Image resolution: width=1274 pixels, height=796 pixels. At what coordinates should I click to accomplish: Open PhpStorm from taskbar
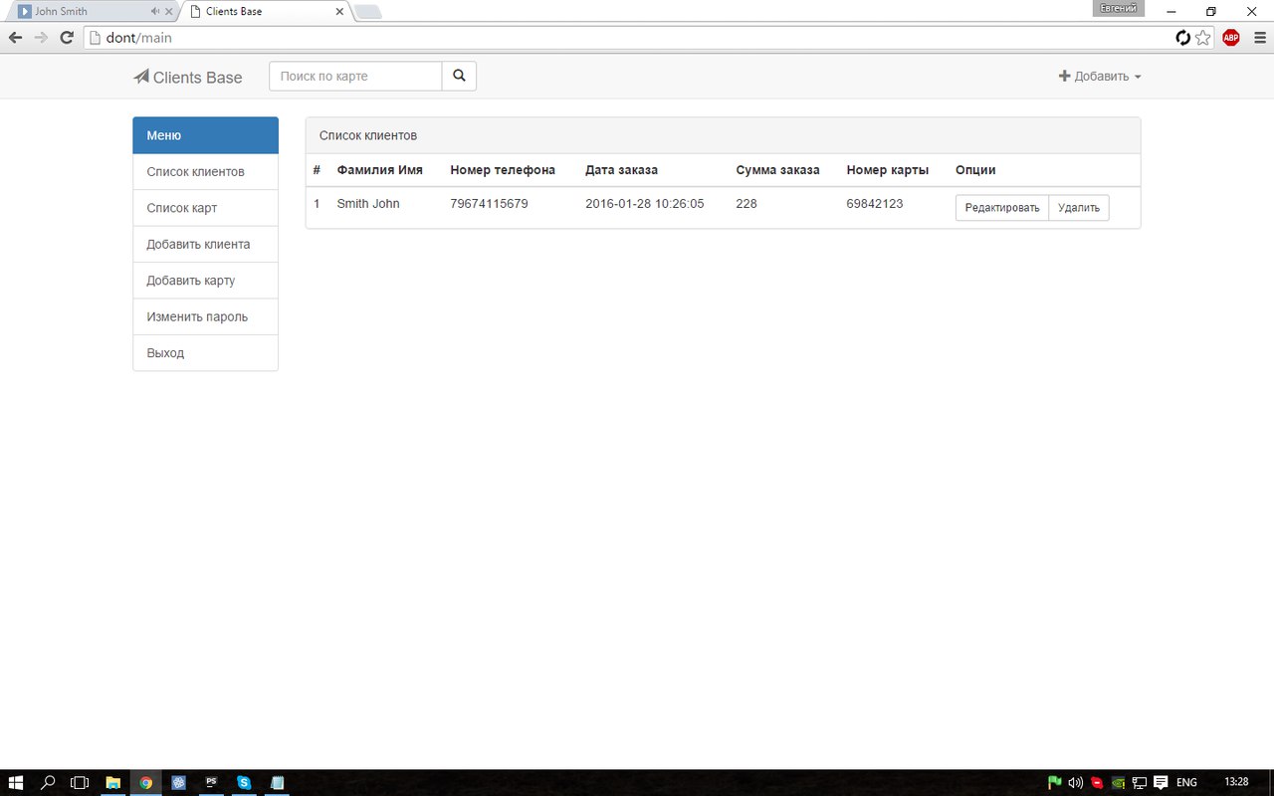[211, 782]
